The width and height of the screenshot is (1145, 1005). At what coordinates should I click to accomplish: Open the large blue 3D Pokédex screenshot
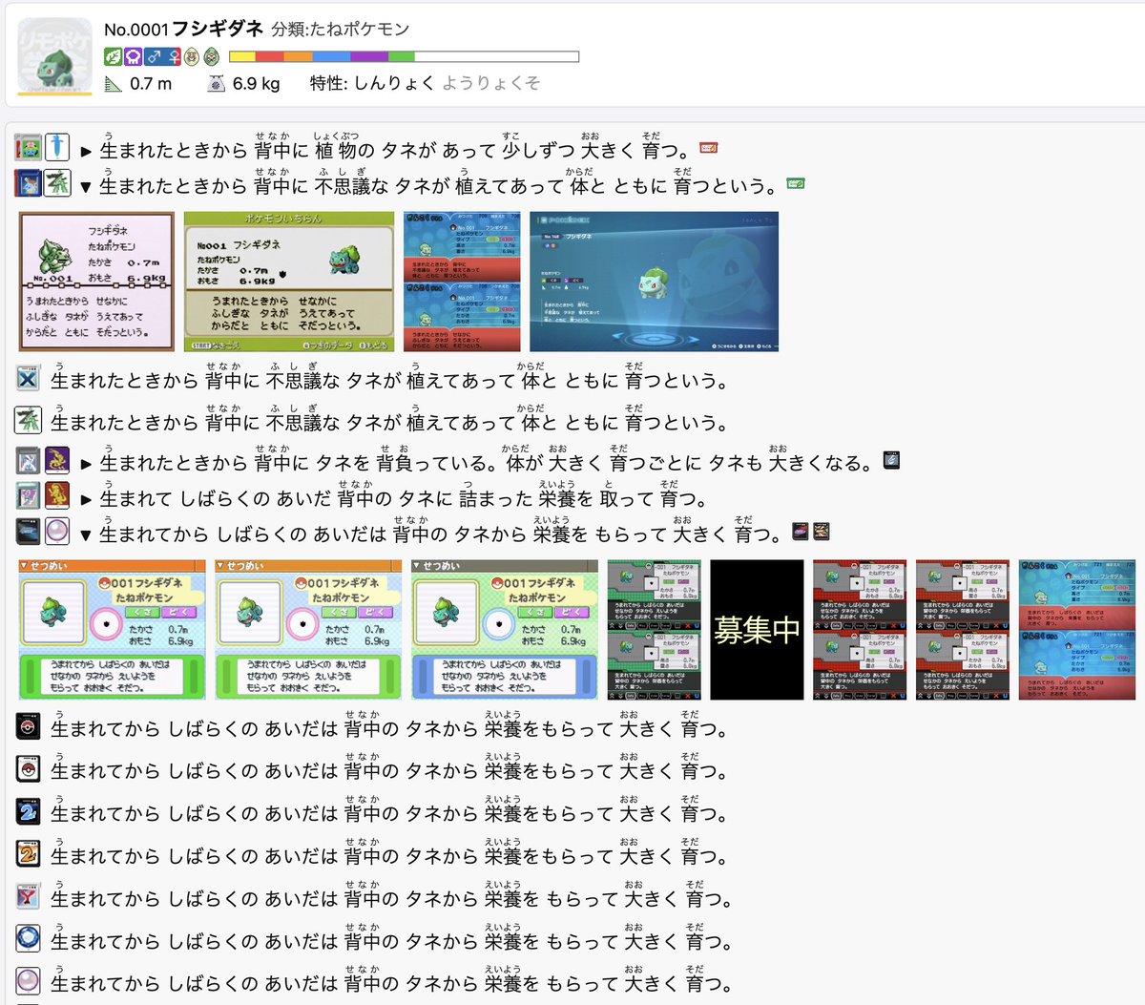click(x=654, y=282)
